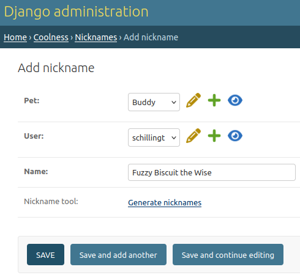The image size is (300, 275).
Task: Open the Generate nicknames link
Action: point(165,203)
